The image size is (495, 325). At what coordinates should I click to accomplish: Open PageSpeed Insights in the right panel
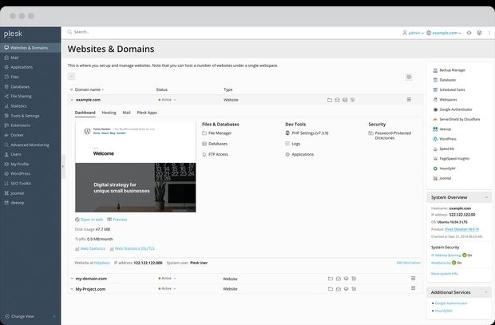(x=455, y=159)
